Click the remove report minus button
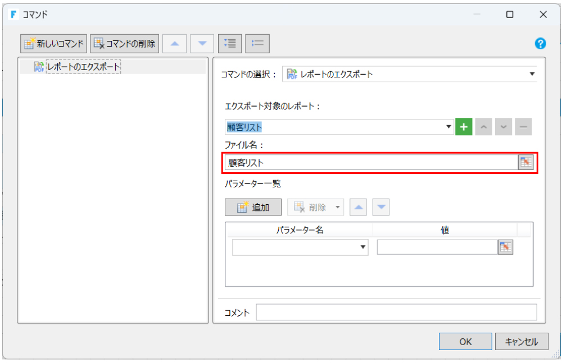The height and width of the screenshot is (363, 562). coord(523,127)
